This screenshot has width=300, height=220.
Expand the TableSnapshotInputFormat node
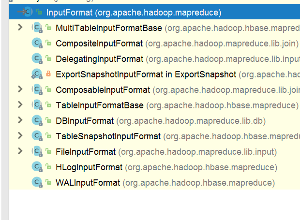(x=20, y=136)
